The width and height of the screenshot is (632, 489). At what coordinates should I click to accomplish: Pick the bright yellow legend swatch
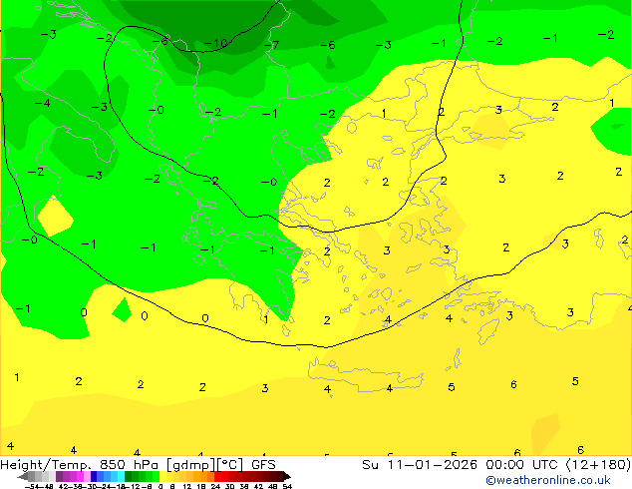click(x=162, y=476)
